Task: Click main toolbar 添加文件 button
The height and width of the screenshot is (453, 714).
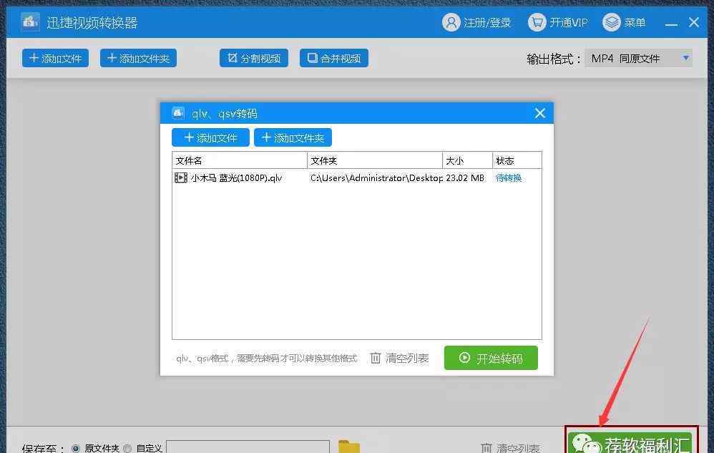Action: coord(55,58)
